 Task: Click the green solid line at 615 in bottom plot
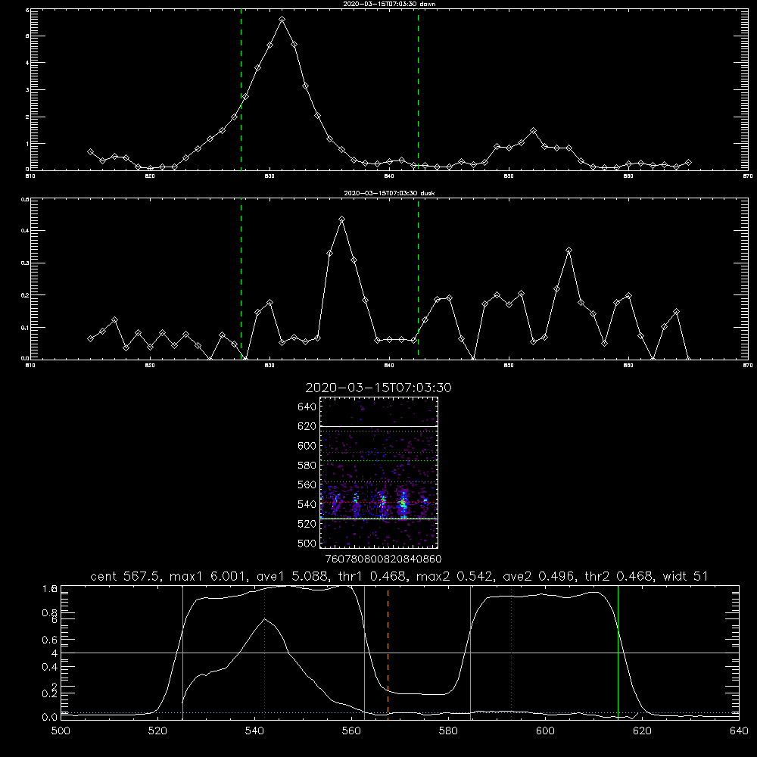point(618,652)
